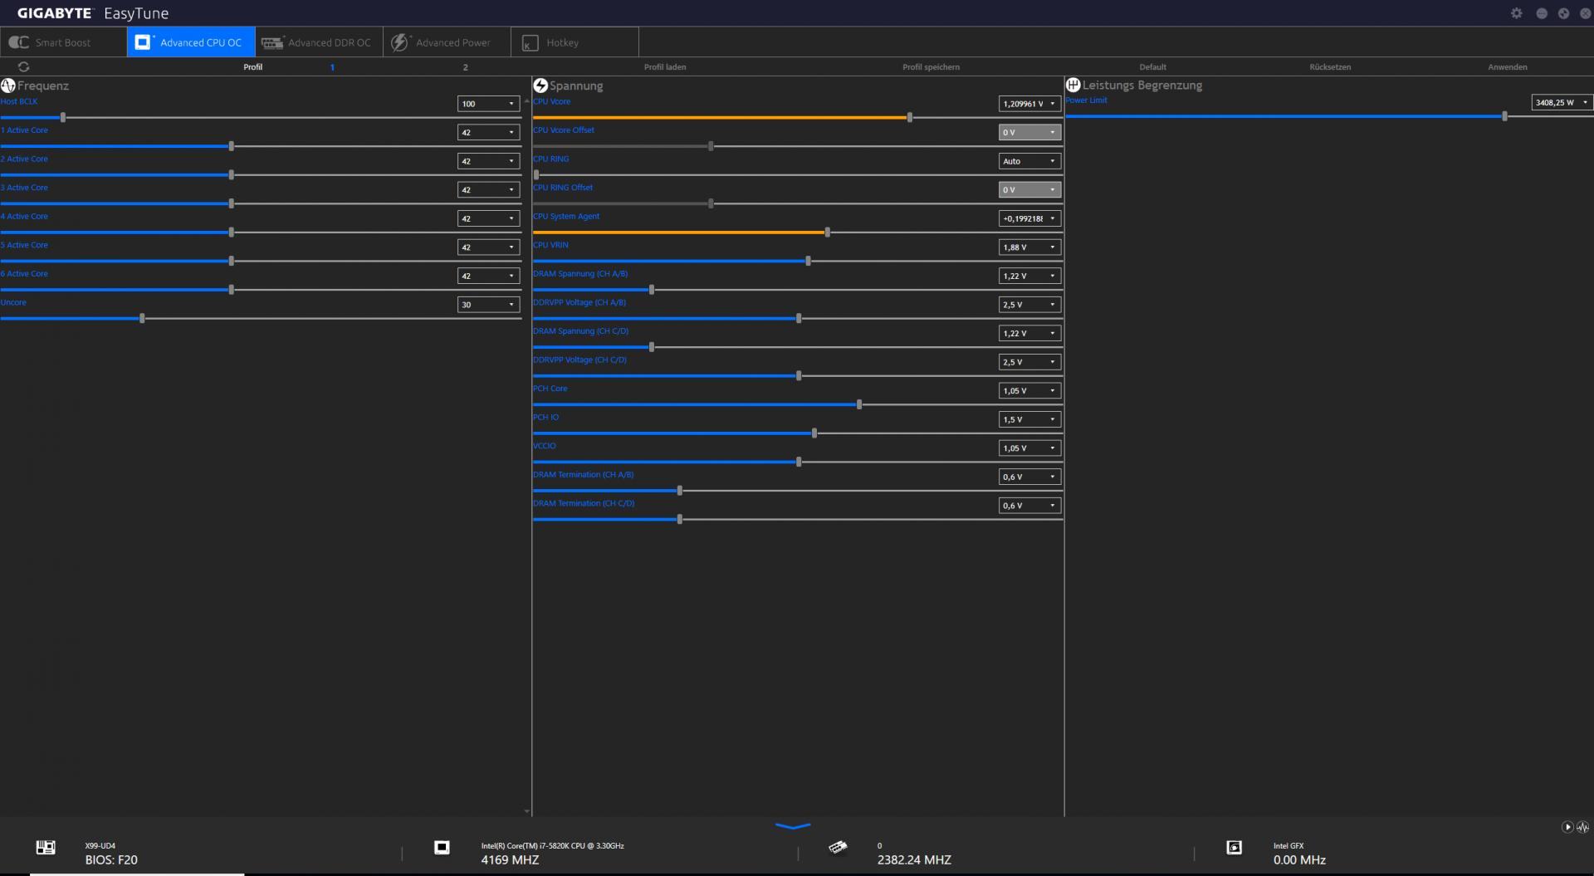1594x876 pixels.
Task: Click the 4169 MHZ CPU frequency readout
Action: tap(510, 860)
